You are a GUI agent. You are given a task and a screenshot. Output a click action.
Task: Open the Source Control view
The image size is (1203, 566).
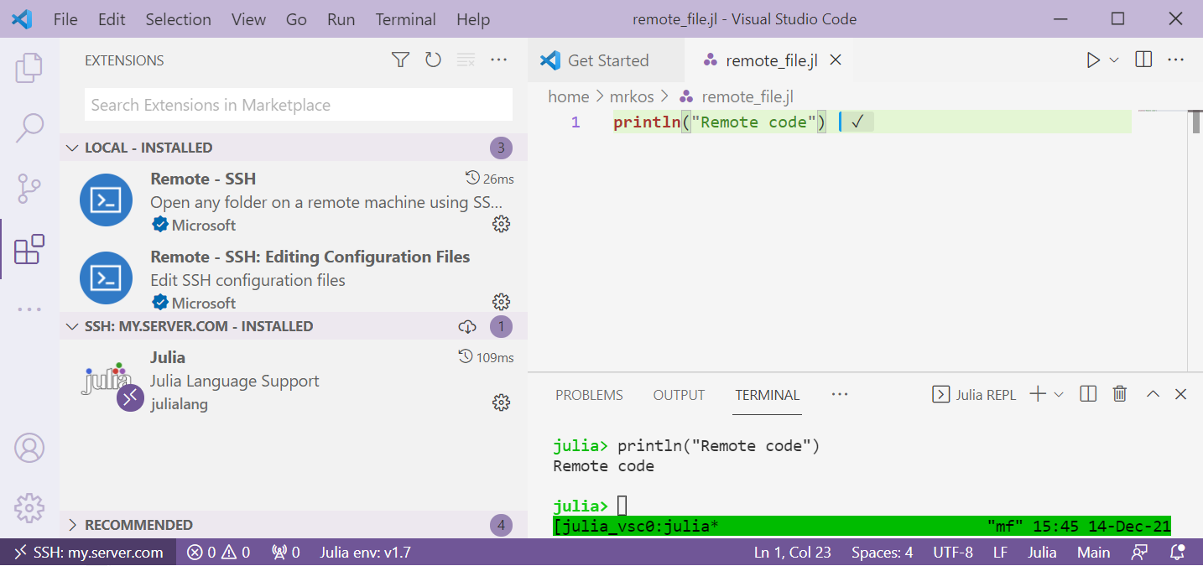tap(29, 189)
